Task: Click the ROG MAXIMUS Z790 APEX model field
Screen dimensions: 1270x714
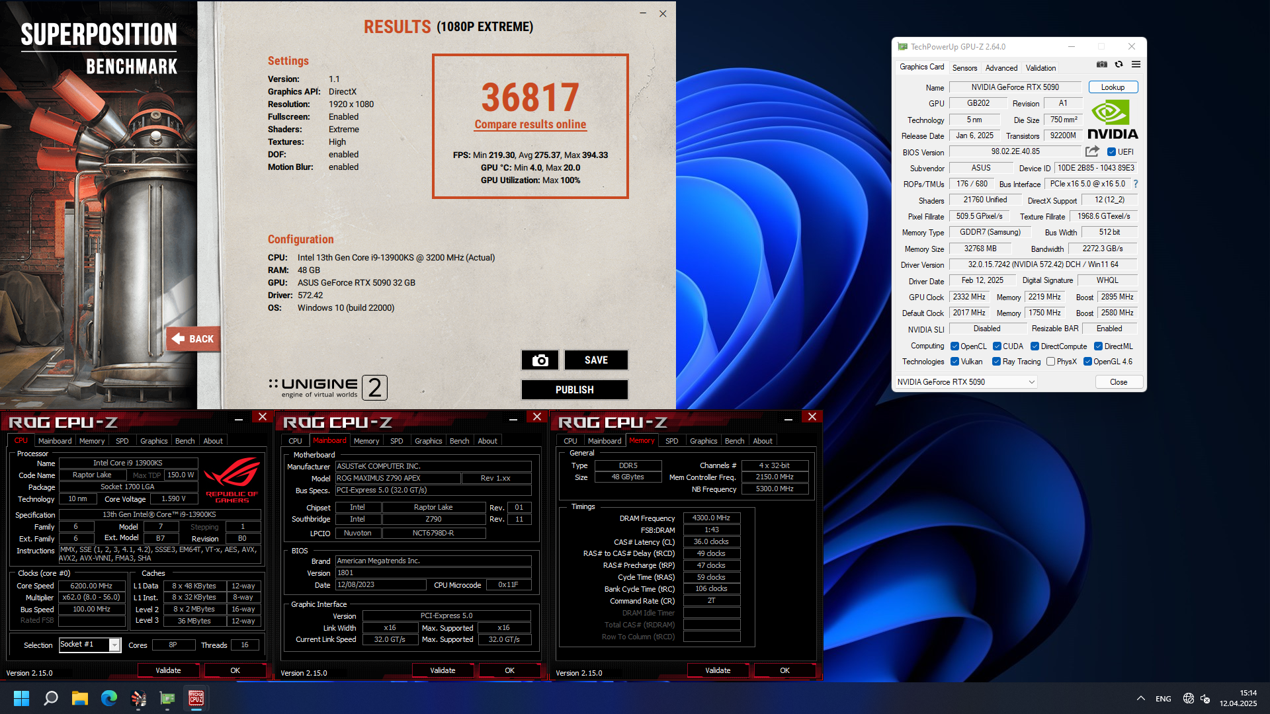Action: click(x=398, y=478)
